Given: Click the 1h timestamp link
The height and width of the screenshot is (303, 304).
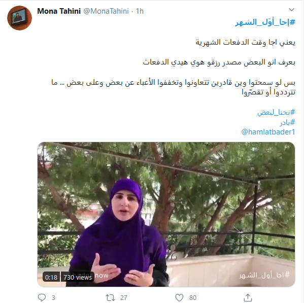Looking at the screenshot, I should coord(140,11).
